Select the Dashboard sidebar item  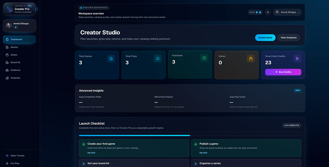coord(19,40)
